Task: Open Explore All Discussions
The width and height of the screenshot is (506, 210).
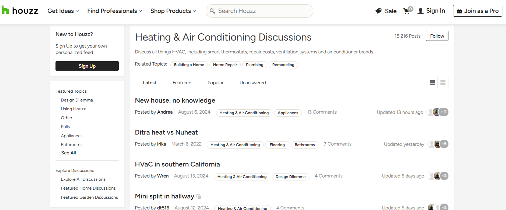Action: [x=83, y=179]
